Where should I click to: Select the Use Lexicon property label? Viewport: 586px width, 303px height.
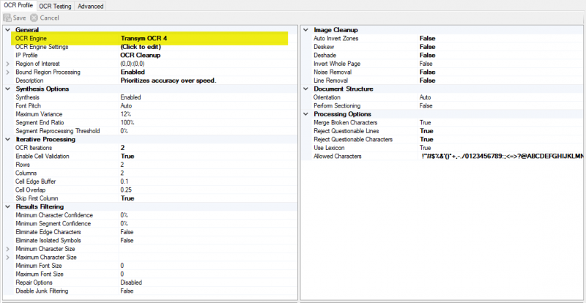click(x=329, y=148)
